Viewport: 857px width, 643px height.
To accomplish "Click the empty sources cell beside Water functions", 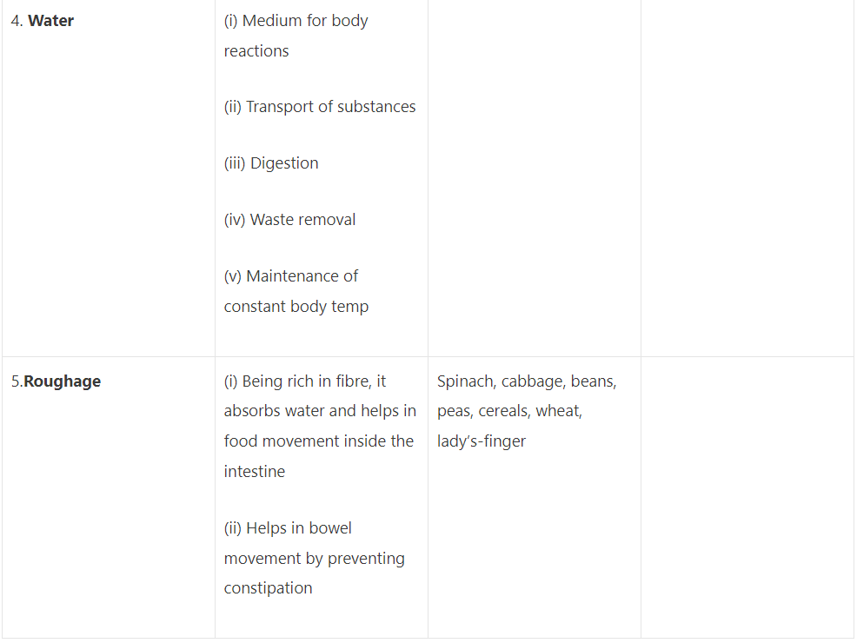I will [x=534, y=177].
